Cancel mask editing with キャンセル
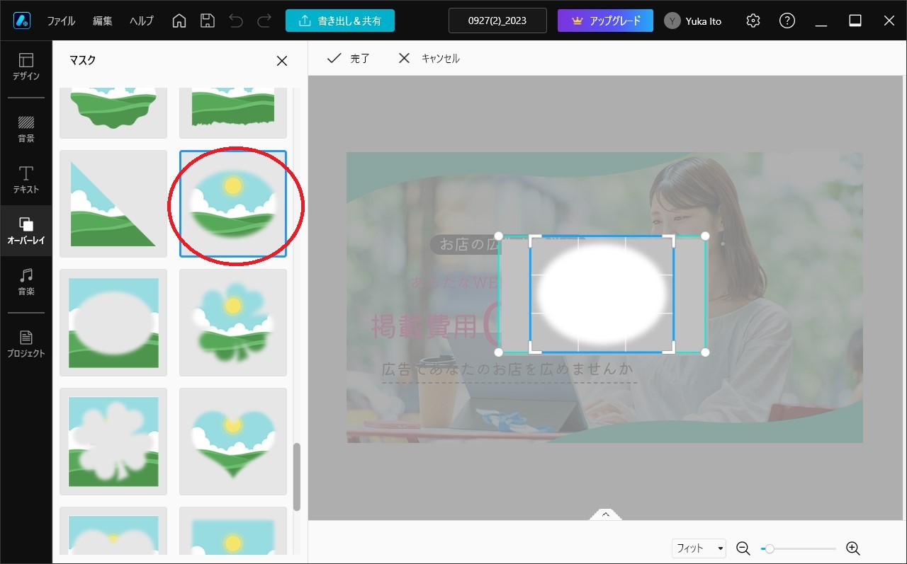The height and width of the screenshot is (564, 907). tap(429, 58)
